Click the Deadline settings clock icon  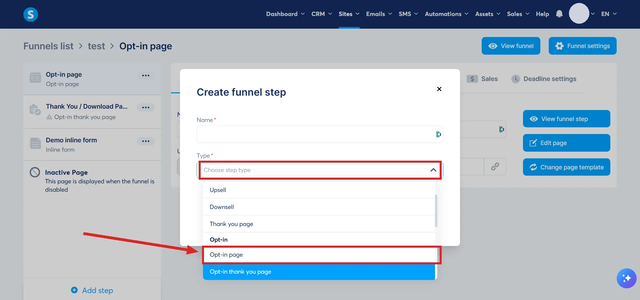[x=516, y=79]
